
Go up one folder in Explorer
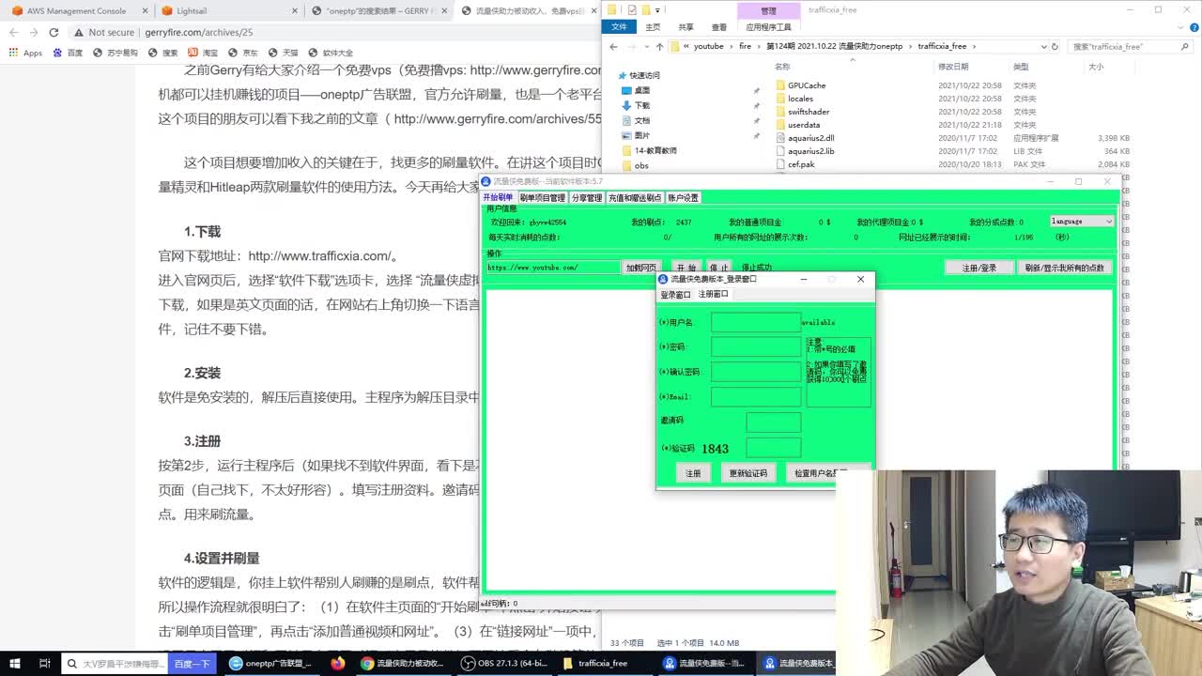659,46
